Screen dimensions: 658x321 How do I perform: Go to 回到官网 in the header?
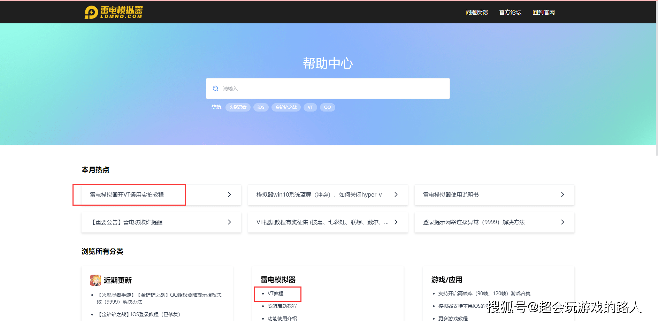543,12
